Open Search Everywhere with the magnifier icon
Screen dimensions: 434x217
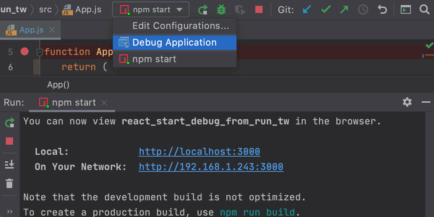click(x=424, y=10)
